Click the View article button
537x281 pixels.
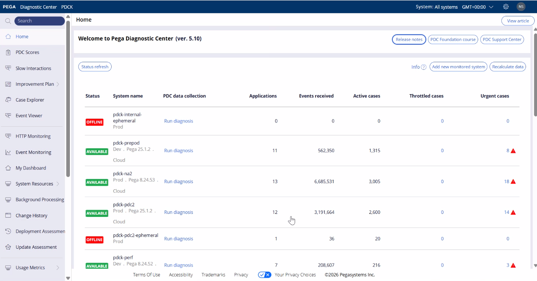[518, 21]
